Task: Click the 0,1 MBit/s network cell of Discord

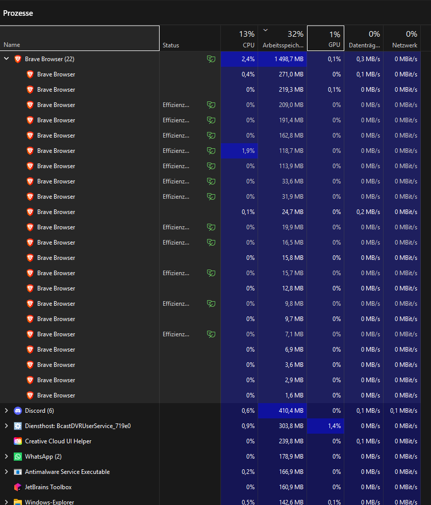Action: pos(402,411)
